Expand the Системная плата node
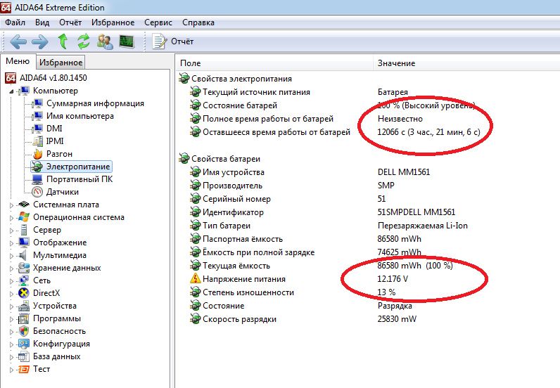This screenshot has width=560, height=388. [x=11, y=205]
